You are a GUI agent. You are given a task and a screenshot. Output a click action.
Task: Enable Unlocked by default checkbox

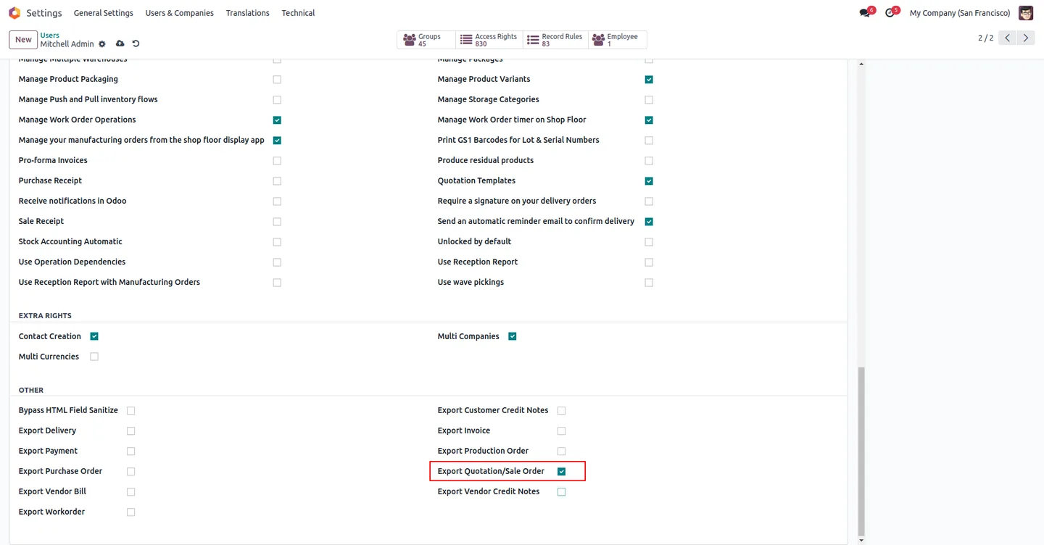649,242
